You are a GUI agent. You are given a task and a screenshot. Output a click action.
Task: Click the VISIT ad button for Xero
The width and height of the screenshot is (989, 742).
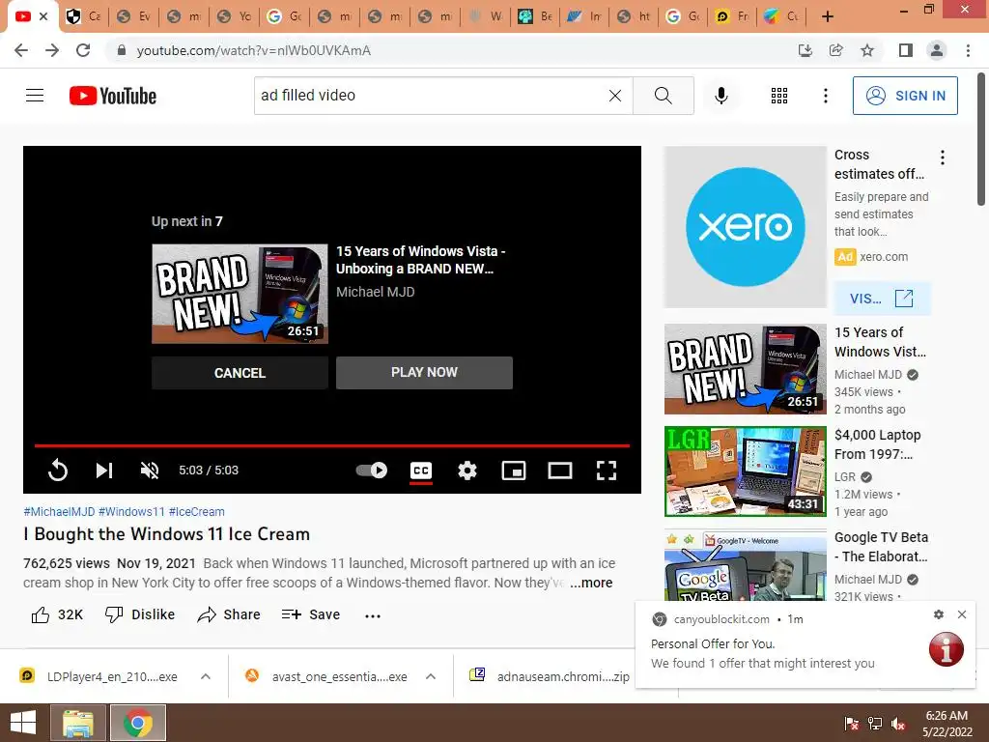point(882,299)
